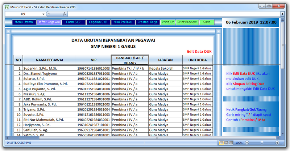
Task: Go to Capaian SKP
Action: 98,22
